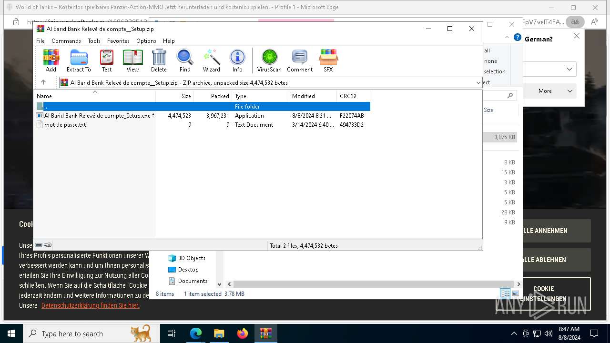
Task: Switch Explorer to details view icon
Action: 505,293
